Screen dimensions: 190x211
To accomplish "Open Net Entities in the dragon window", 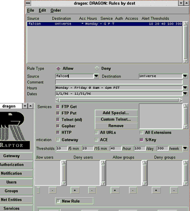I will 16,200.
